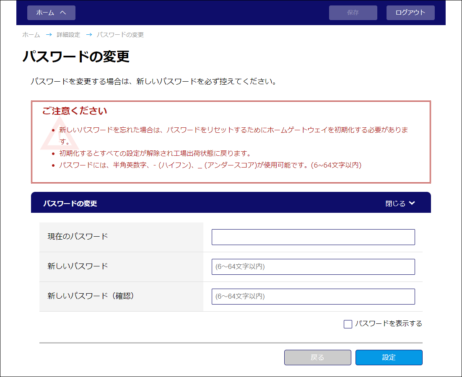The image size is (462, 377).
Task: Select パスワードの変更 breadcrumb item
Action: point(120,35)
